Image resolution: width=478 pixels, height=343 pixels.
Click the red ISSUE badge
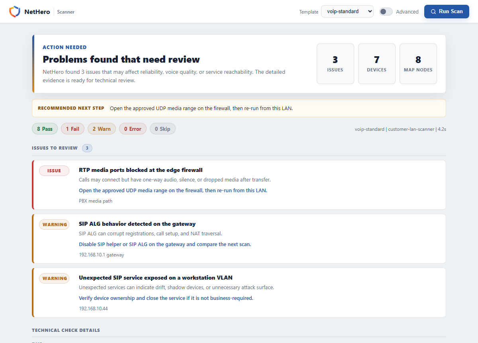[x=54, y=171]
